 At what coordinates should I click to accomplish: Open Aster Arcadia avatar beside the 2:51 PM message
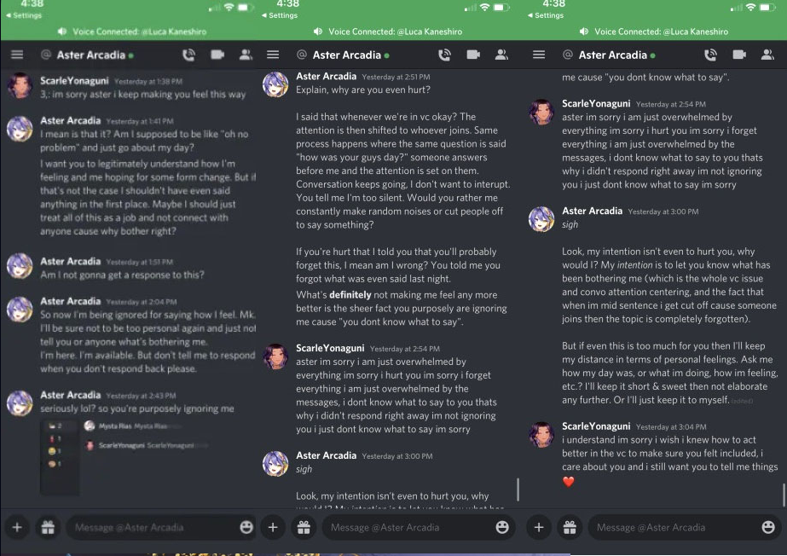point(275,84)
